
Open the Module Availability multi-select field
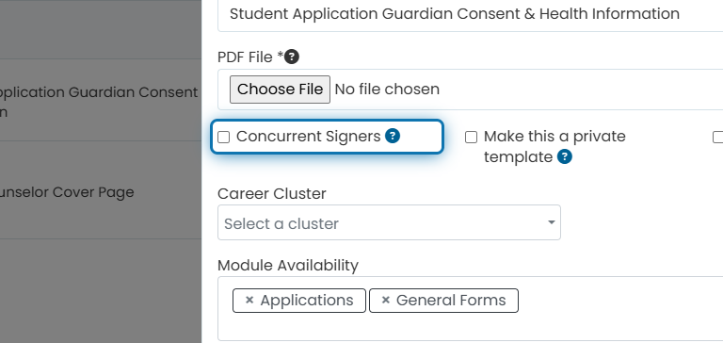pyautogui.click(x=471, y=309)
